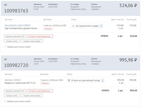The height and width of the screenshot is (107, 142).
Task: Cancel the Brembo brake fluid item
Action: [x=45, y=83]
